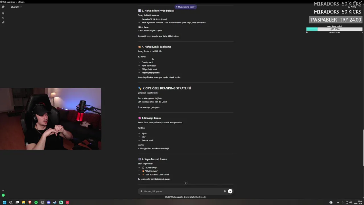
Task: Open Spotify from the taskbar
Action: tap(36, 202)
